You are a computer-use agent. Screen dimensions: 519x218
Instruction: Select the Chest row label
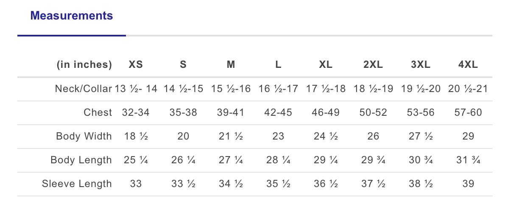pos(98,113)
